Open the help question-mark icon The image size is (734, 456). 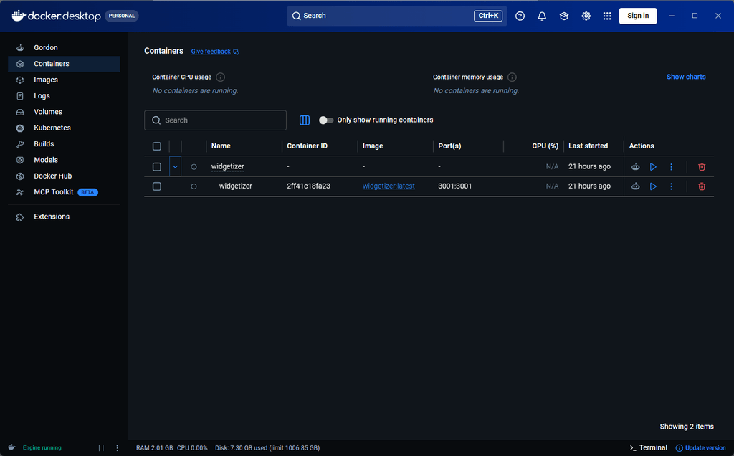520,16
